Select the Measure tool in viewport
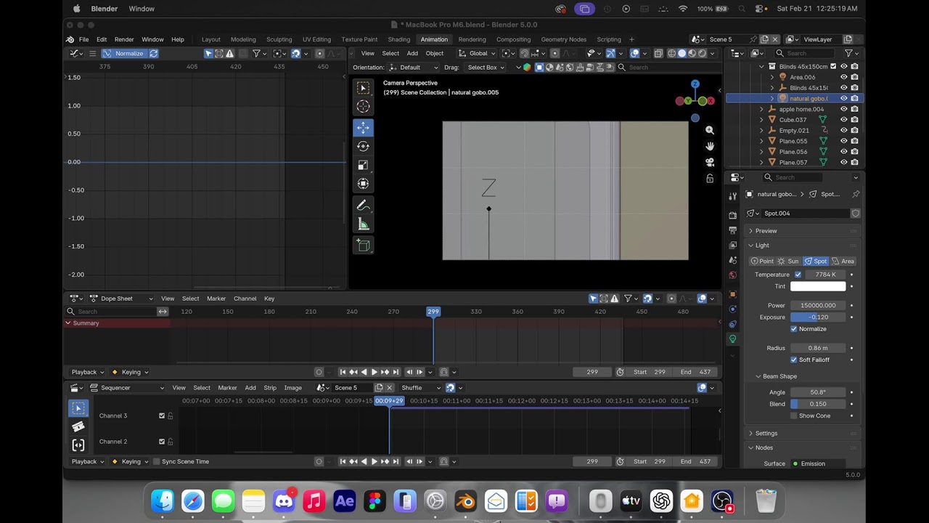The width and height of the screenshot is (929, 523). 363,224
